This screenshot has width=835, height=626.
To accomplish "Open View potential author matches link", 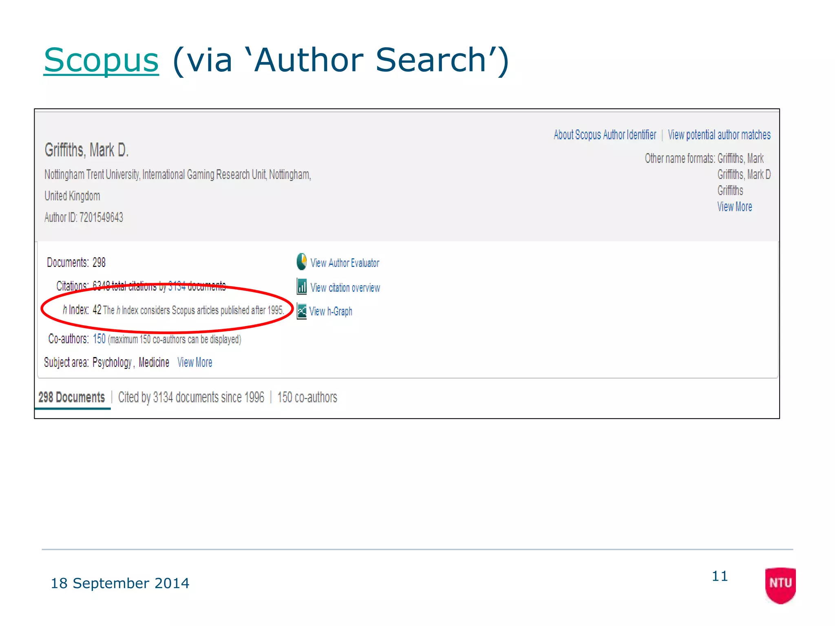I will coord(719,135).
